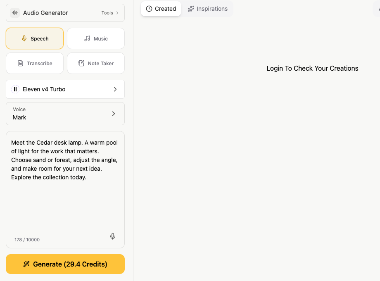Click the chevron beside the Mark voice

[x=114, y=114]
